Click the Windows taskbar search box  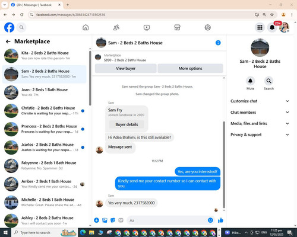coord(45,232)
